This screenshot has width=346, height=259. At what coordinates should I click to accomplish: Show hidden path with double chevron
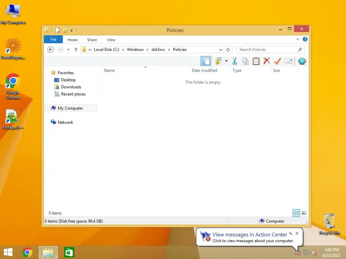pos(90,50)
